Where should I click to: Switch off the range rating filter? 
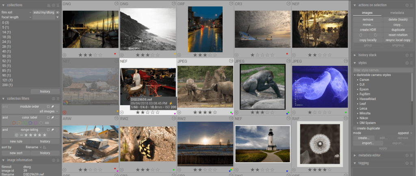pos(57,130)
